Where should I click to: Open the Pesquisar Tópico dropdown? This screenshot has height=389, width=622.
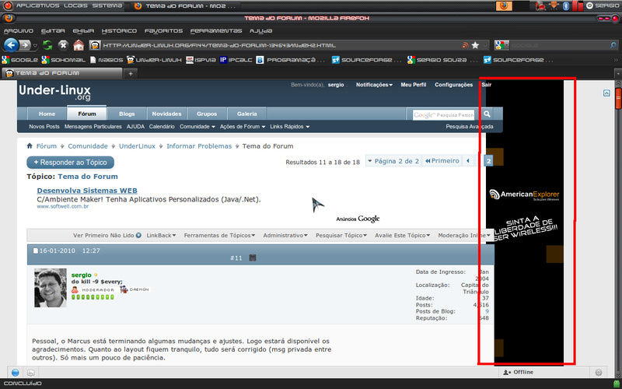(341, 236)
